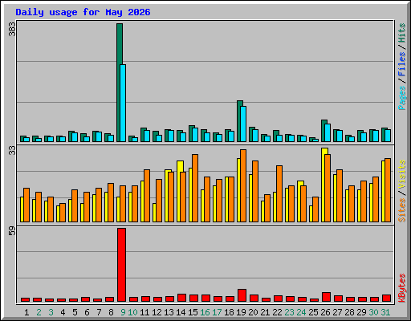Screen dimensions: 411x321
Task: Select day label 25 on the axis
Action: 313,312
